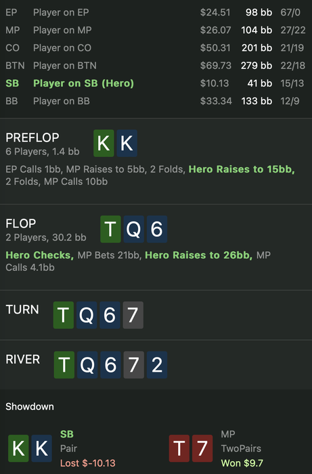Click the blue 2 card on the river
The height and width of the screenshot is (474, 312).
coord(157,365)
